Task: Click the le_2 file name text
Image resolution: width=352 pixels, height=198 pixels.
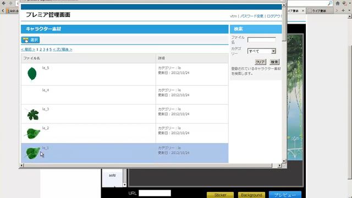Action: pos(46,128)
